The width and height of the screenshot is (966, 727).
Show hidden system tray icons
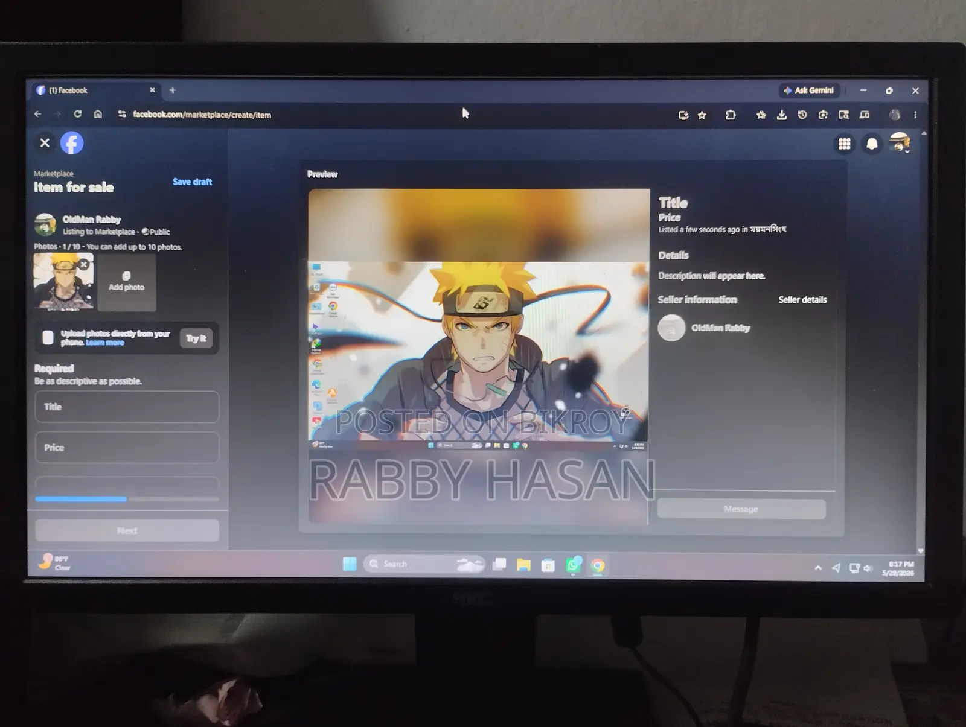click(x=818, y=568)
